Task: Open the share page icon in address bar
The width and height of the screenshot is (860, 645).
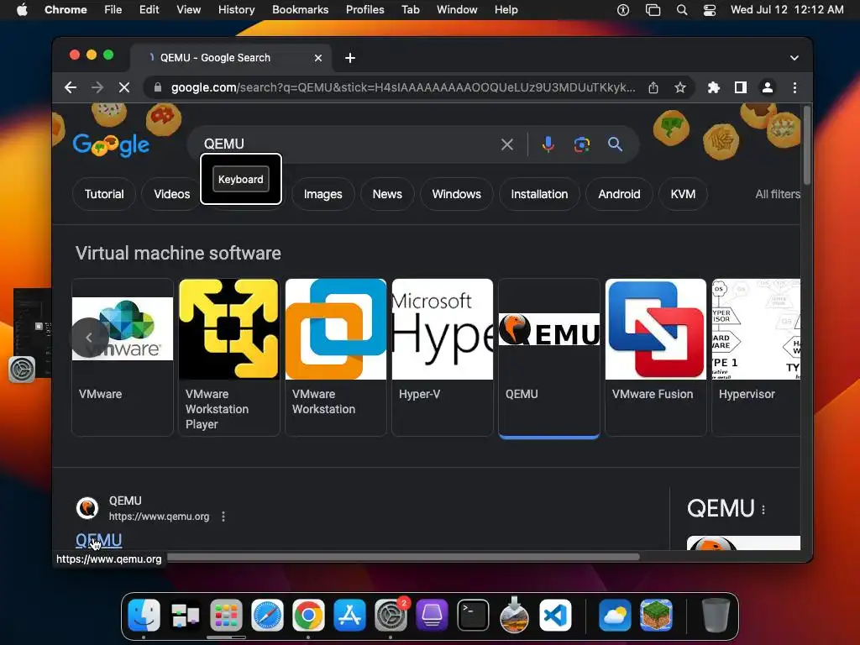Action: tap(653, 87)
